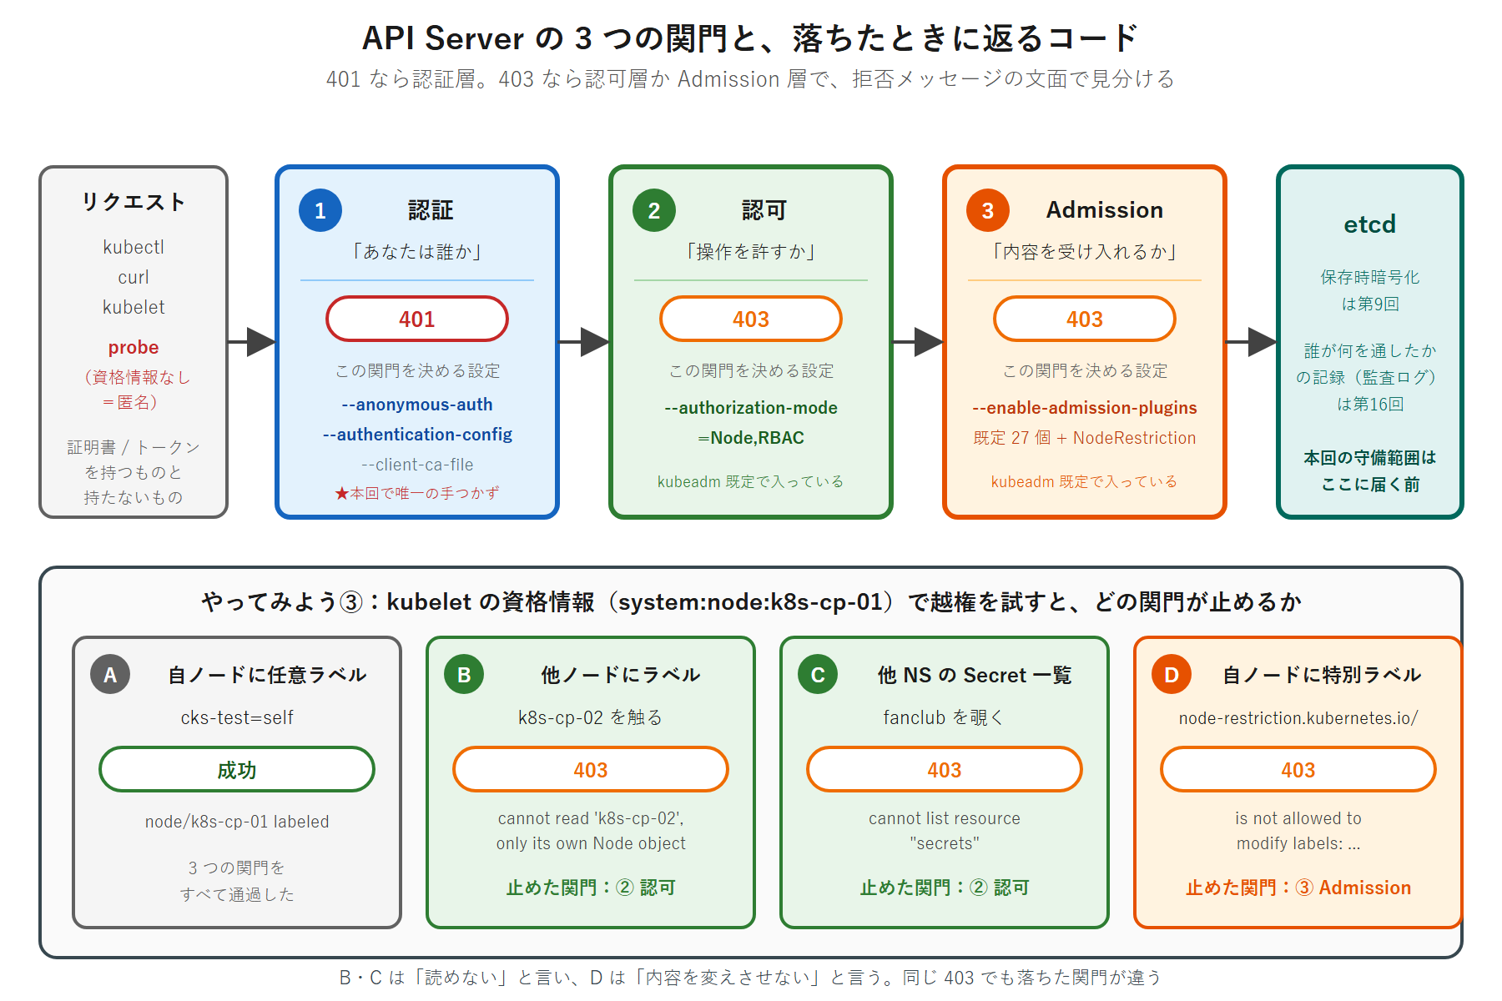Click green 'kubeadm 既定で入っている' note

point(751,481)
